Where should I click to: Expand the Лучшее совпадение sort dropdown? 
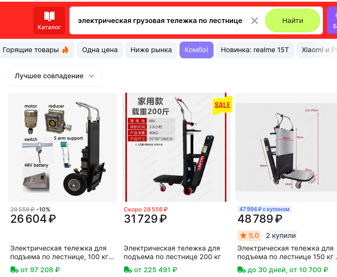55,76
